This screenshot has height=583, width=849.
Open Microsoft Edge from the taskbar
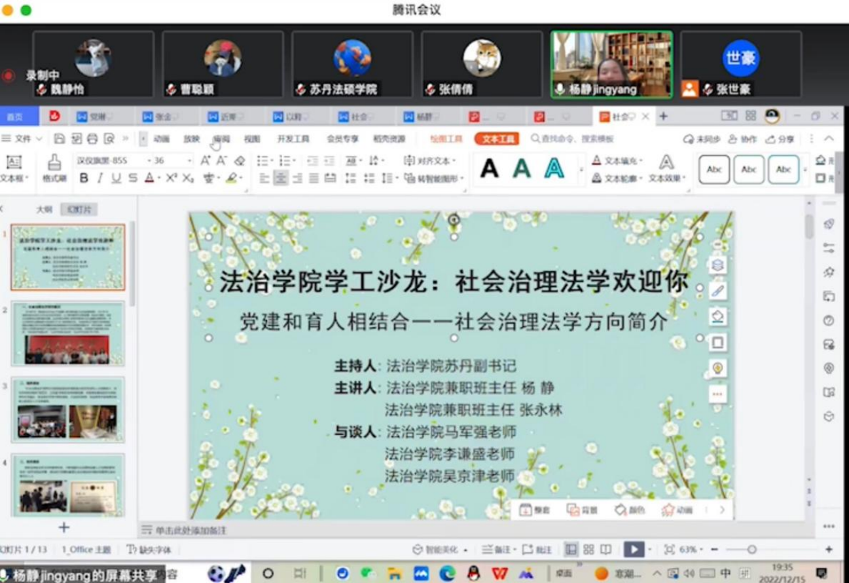[x=447, y=574]
